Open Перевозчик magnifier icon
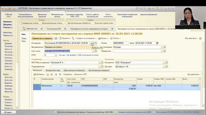This screenshot has height=115, width=206. pyautogui.click(x=164, y=51)
